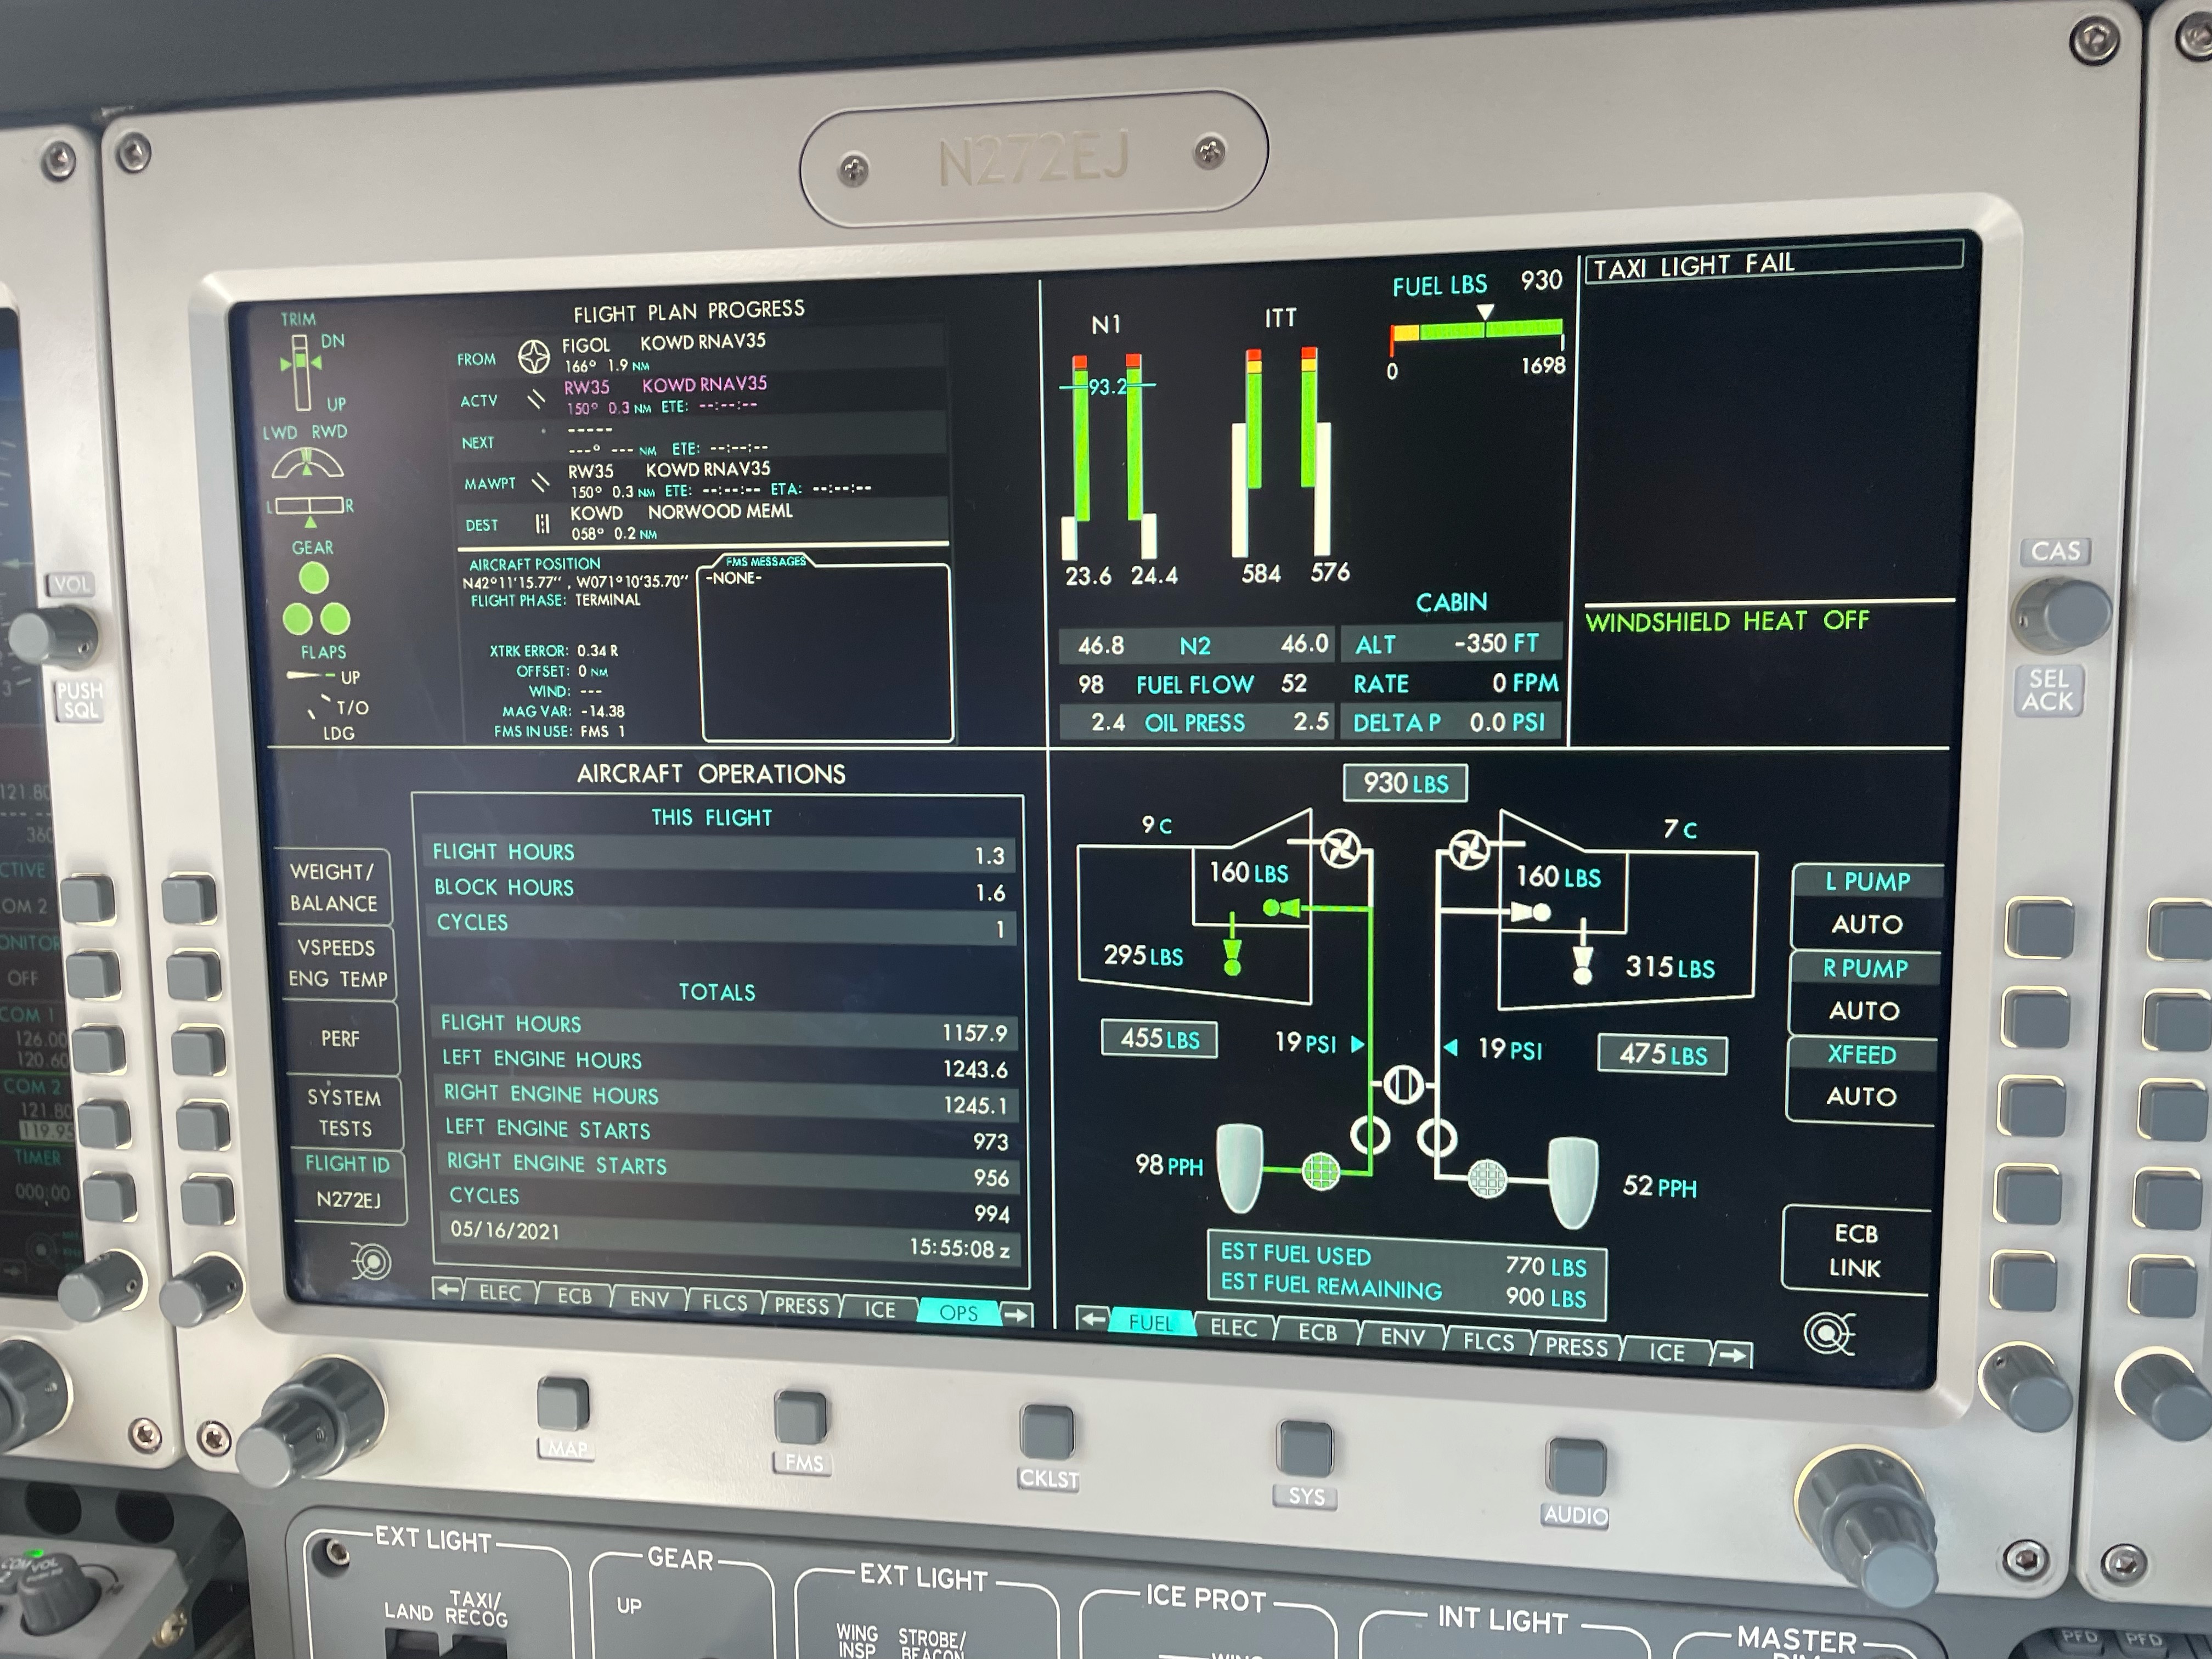The height and width of the screenshot is (1659, 2212).
Task: Click right arrow next to OPS tab
Action: 1017,1315
